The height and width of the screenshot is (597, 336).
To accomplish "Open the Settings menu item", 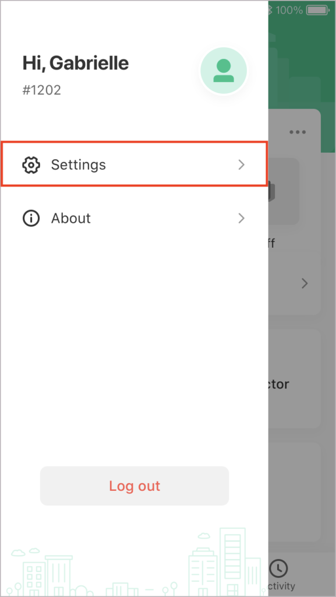I will pos(134,164).
